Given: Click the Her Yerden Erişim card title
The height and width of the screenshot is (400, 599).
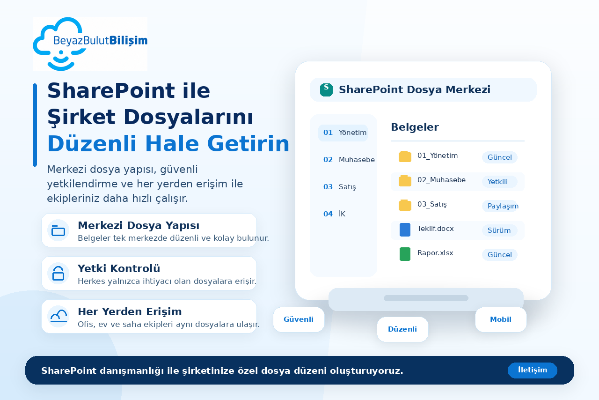Looking at the screenshot, I should tap(130, 312).
